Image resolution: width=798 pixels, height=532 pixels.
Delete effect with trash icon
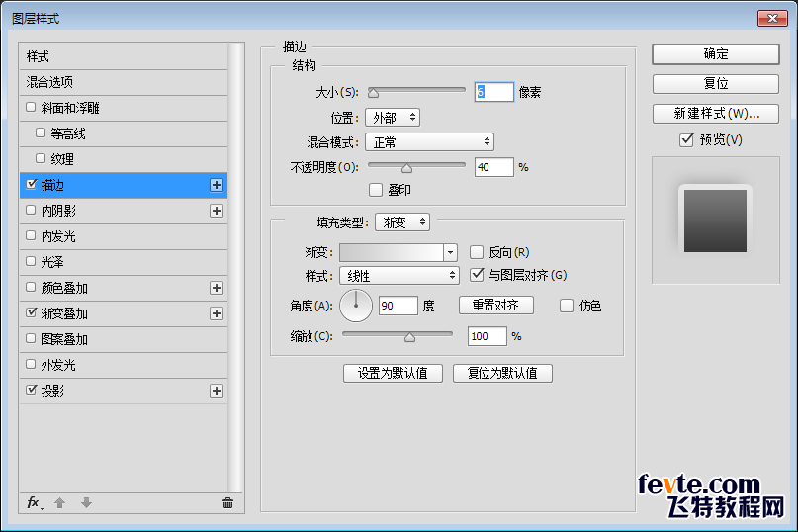point(227,503)
